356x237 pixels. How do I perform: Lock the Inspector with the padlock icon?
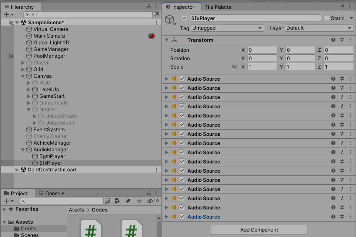[x=343, y=6]
